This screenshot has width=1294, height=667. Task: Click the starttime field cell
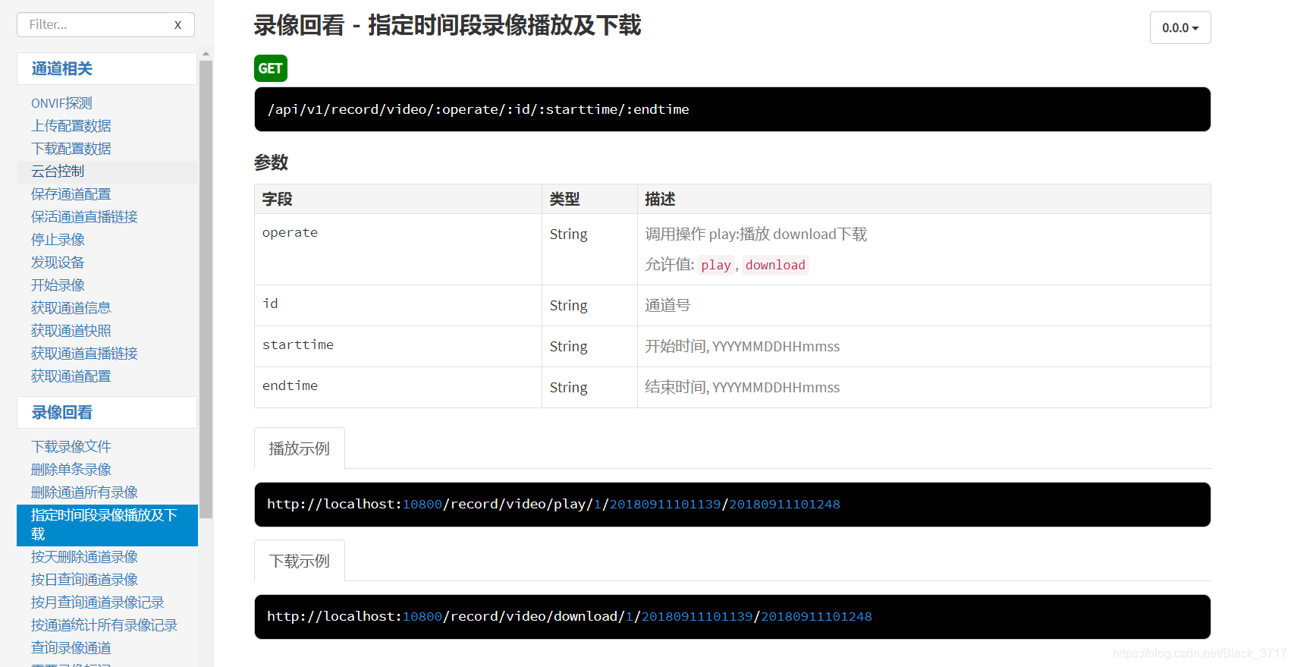(398, 347)
